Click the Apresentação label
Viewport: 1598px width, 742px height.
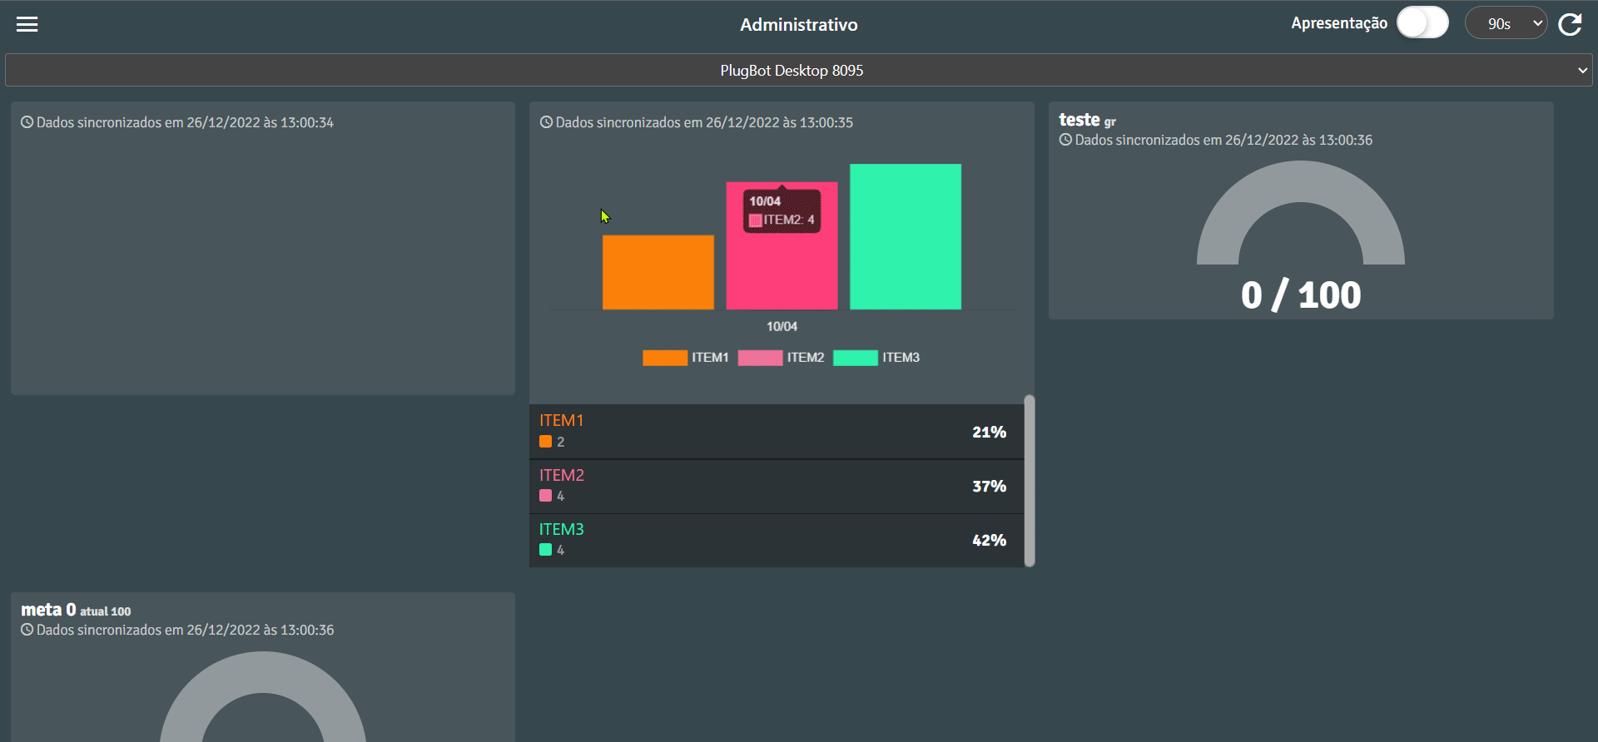tap(1339, 23)
